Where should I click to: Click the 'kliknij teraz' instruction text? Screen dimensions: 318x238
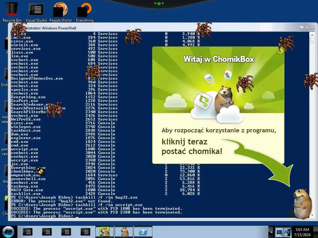click(x=184, y=142)
